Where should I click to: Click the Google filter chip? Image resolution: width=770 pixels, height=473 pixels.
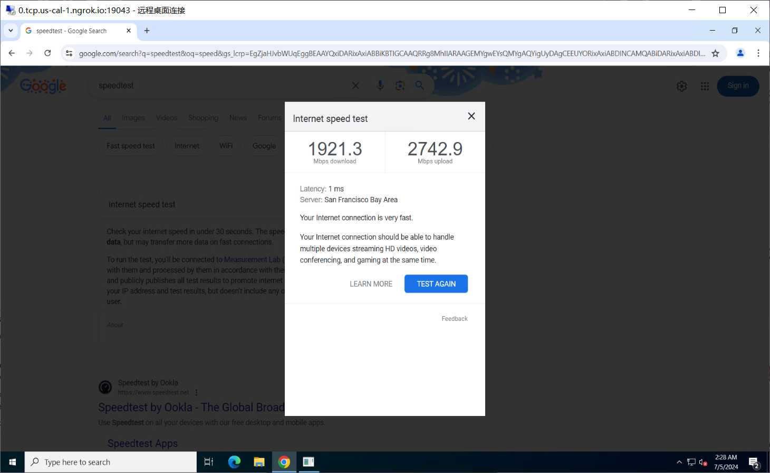pyautogui.click(x=264, y=146)
